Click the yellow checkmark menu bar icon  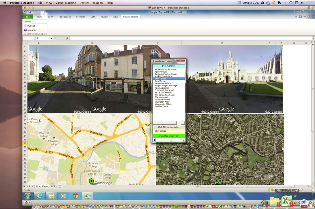273,3
